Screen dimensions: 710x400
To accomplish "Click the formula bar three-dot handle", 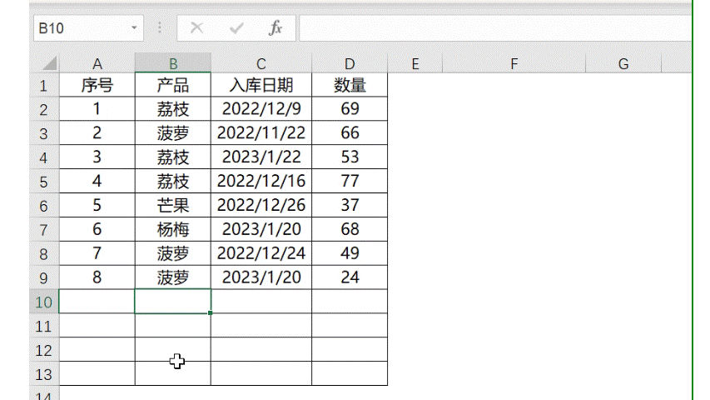I will tap(160, 28).
